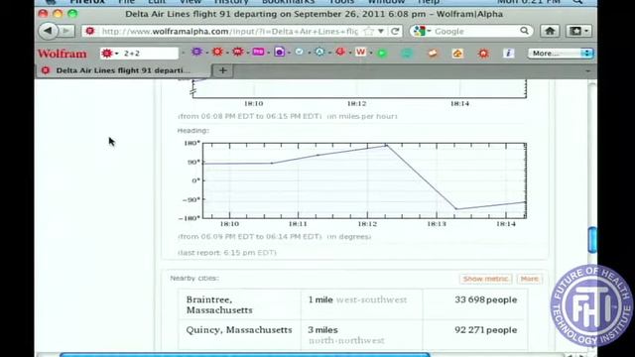Click the 'Nearby cities:' label
635x357 pixels.
(x=194, y=278)
